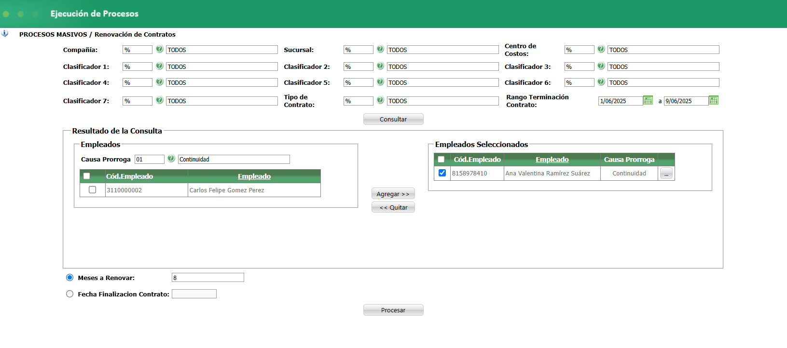Click Centro de Costos lookup icon
Screen dimensions: 787x348
click(x=601, y=49)
